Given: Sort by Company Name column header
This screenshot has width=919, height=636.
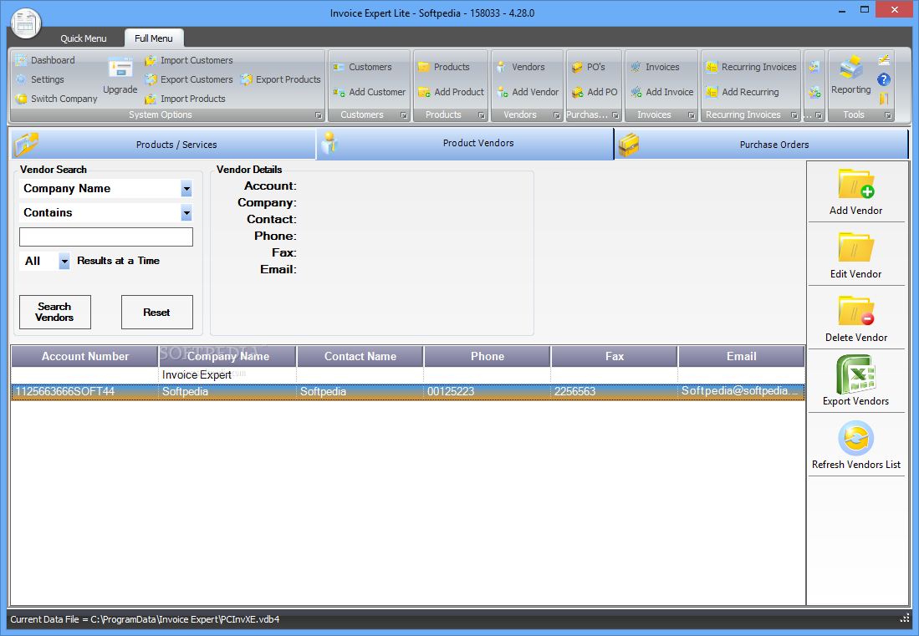Looking at the screenshot, I should [228, 356].
